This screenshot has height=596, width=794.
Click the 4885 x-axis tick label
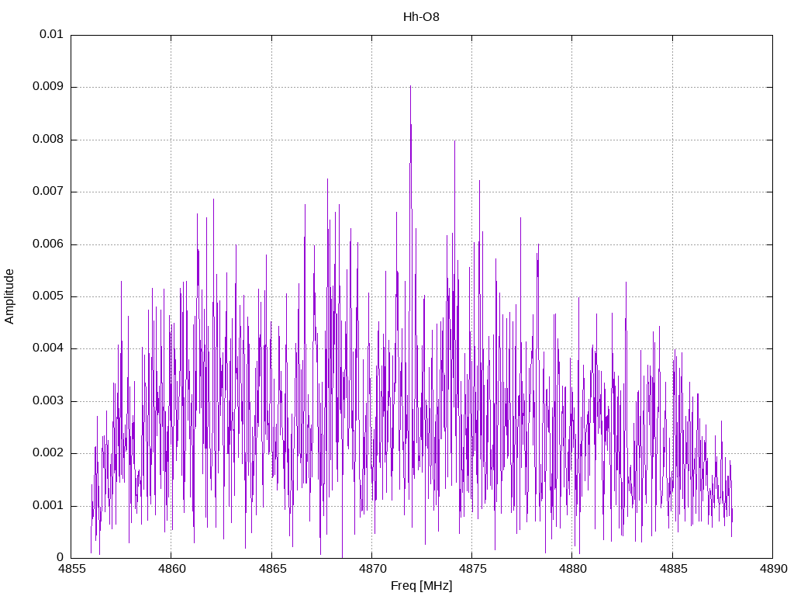(x=673, y=569)
